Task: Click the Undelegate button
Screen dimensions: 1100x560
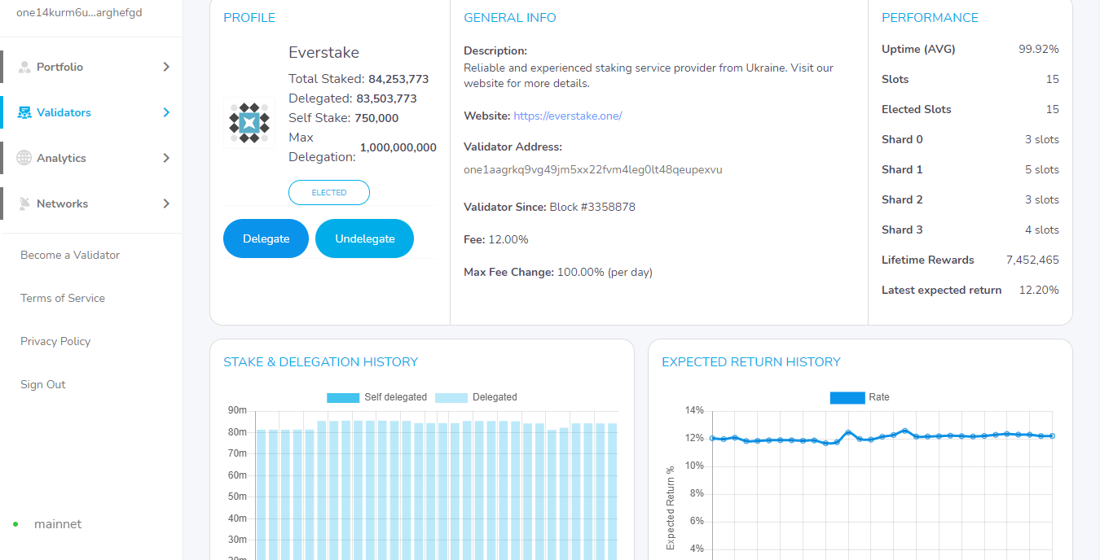Action: tap(365, 238)
